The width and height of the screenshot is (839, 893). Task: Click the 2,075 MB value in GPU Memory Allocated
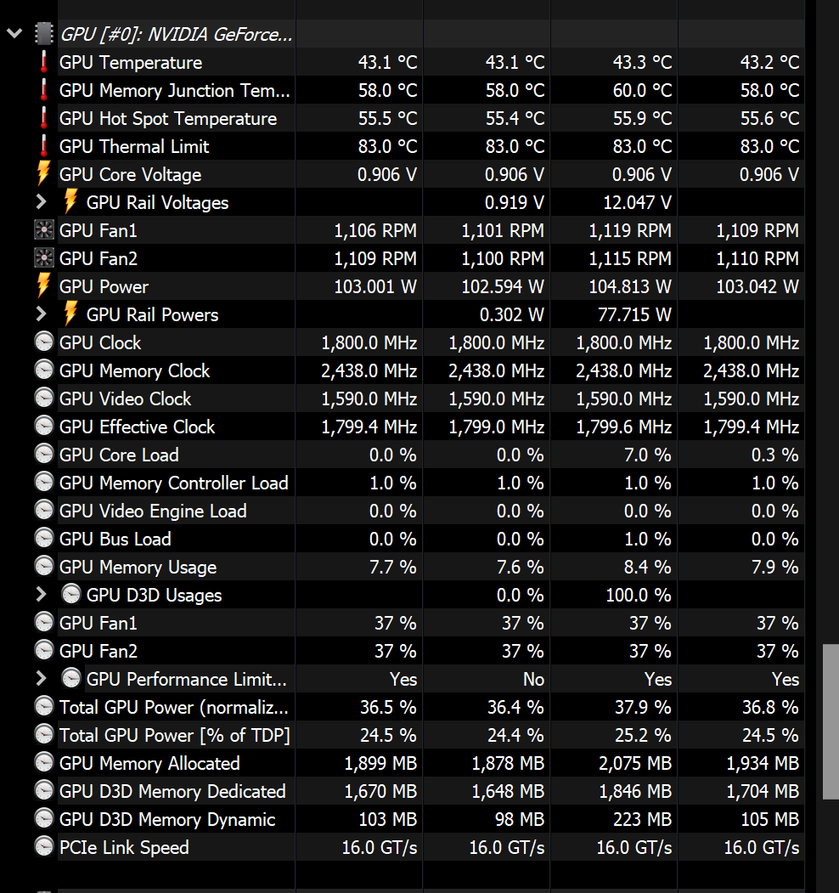[x=635, y=763]
